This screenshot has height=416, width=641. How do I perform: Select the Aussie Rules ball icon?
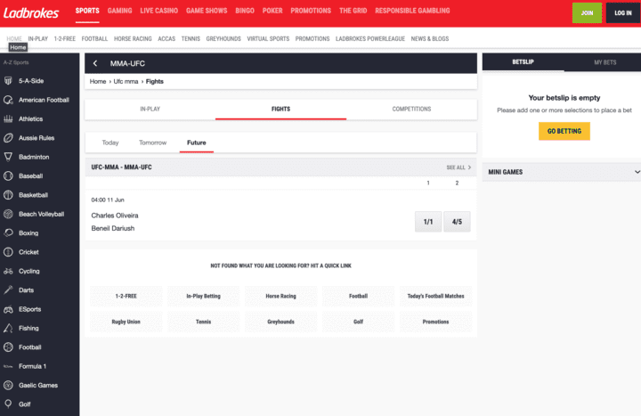click(x=8, y=138)
